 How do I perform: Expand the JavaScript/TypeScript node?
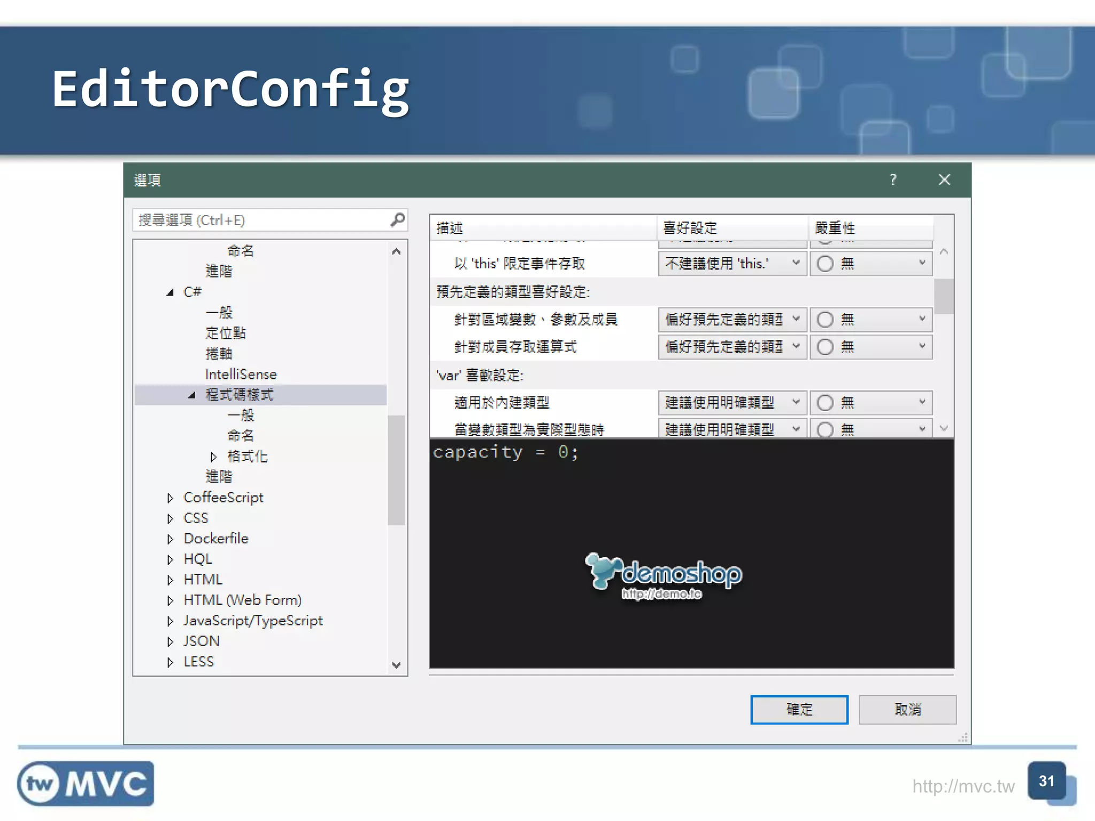(x=170, y=621)
